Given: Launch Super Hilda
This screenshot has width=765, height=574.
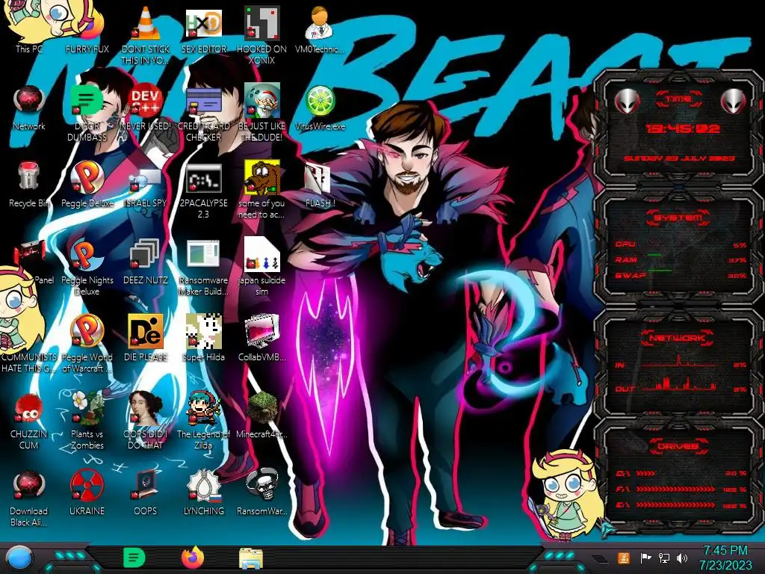Looking at the screenshot, I should pos(203,331).
